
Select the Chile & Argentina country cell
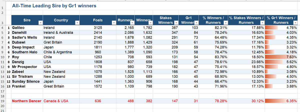[x=61, y=52]
